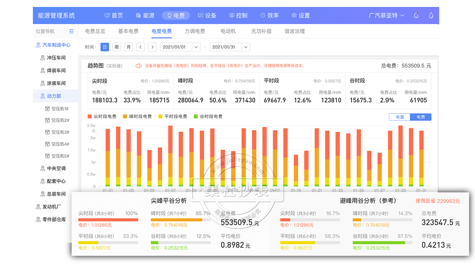Select the 周 time period button

tap(116, 47)
